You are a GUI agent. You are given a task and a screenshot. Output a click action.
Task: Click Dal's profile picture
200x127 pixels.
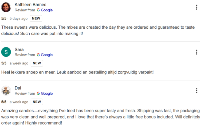[x=6, y=91]
